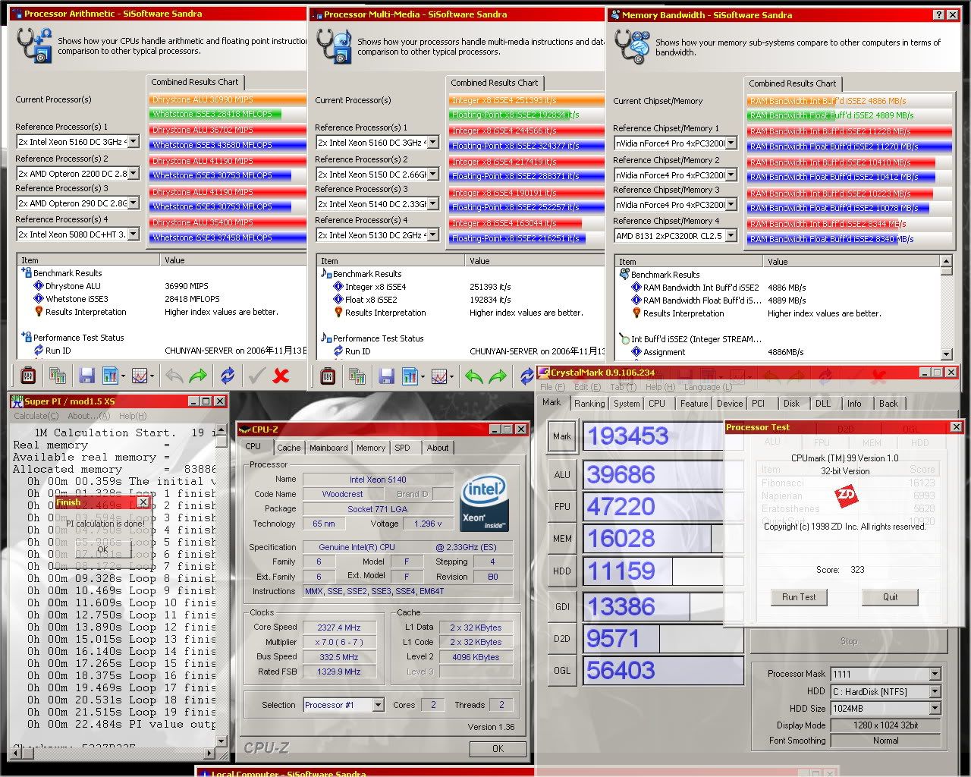Open the Xeon 5150 dropdown in Processor Multi-Media
This screenshot has height=777, width=971.
[433, 174]
